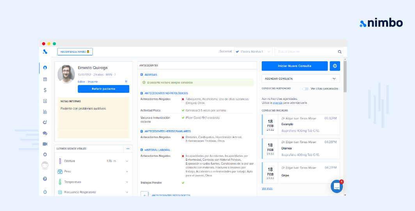Click the Referir paciente button

103,89
